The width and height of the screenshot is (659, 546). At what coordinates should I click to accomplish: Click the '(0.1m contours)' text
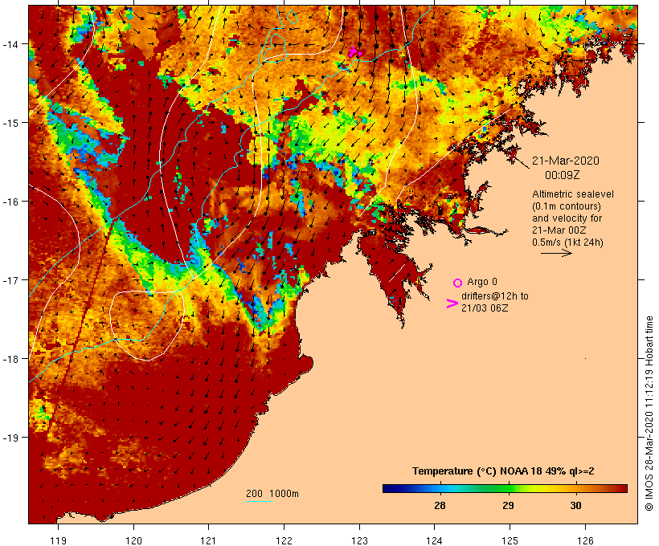pyautogui.click(x=566, y=206)
